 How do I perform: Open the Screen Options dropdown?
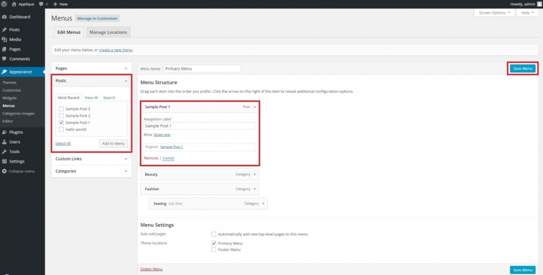pyautogui.click(x=494, y=13)
